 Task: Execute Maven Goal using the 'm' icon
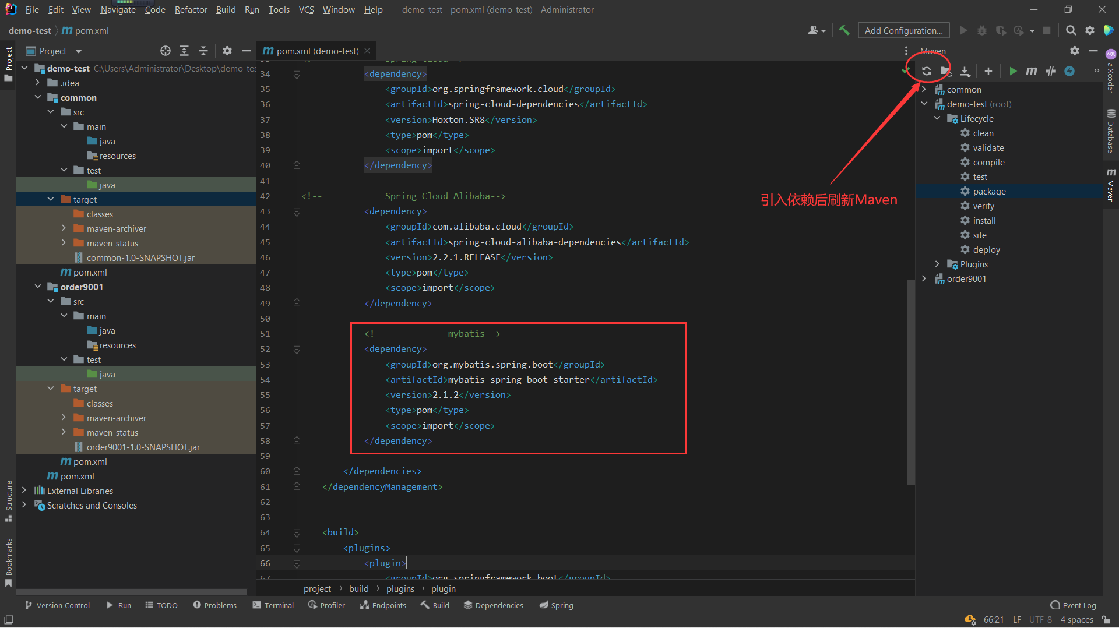pyautogui.click(x=1031, y=71)
